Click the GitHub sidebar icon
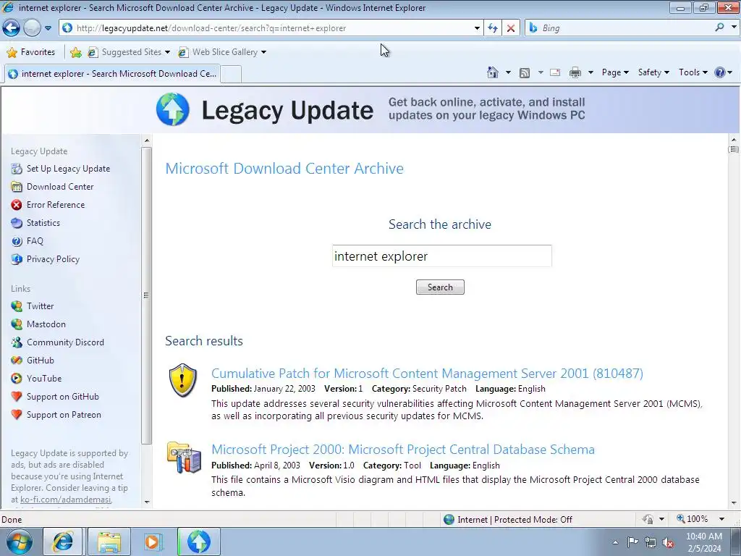The image size is (741, 556). coord(17,361)
